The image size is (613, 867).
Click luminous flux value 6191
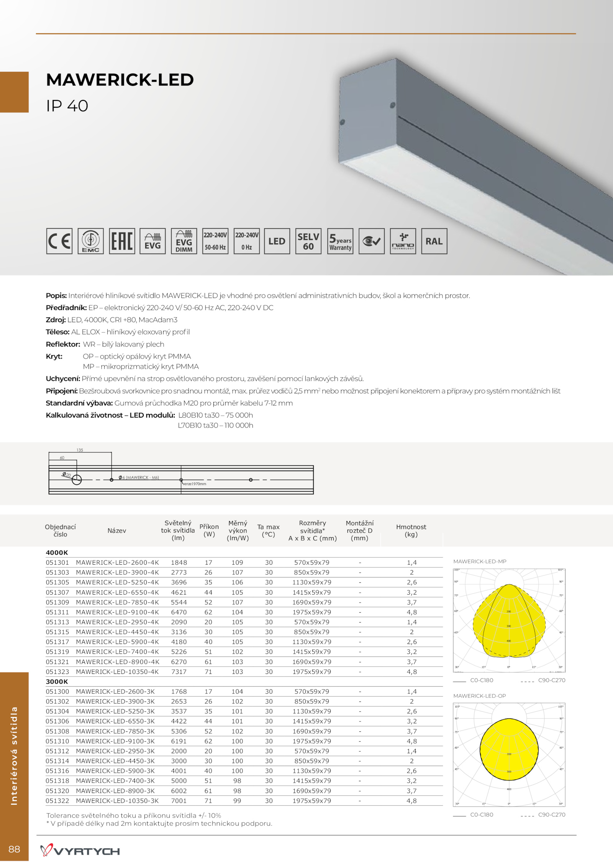pos(179,741)
